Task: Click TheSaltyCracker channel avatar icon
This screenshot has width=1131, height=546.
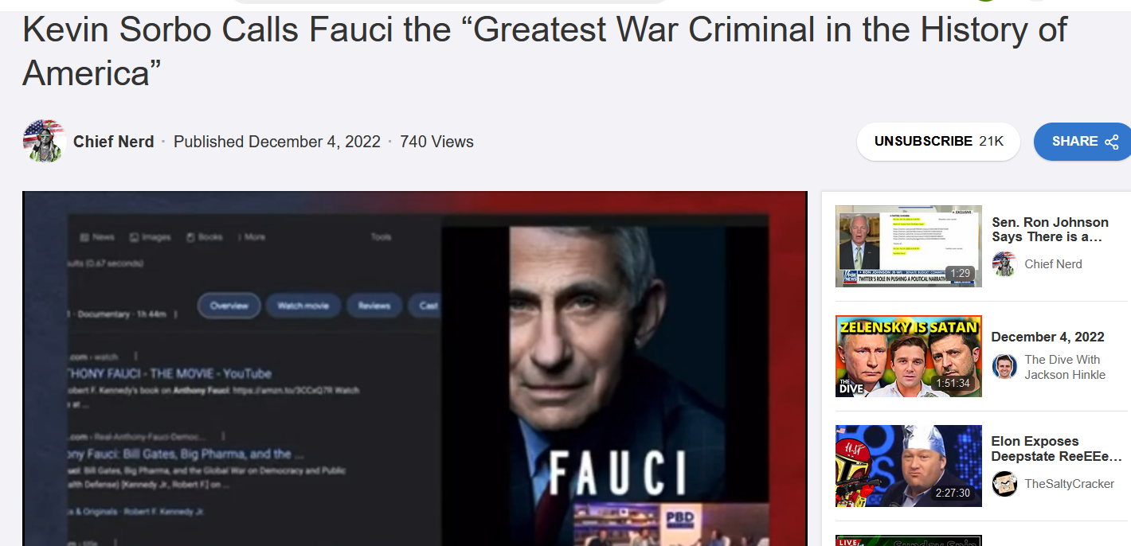Action: [x=1004, y=483]
